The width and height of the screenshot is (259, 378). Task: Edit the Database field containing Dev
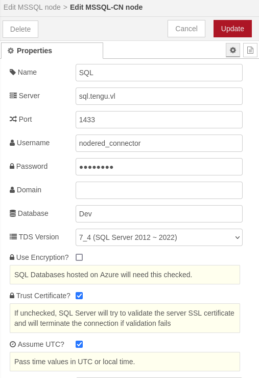tap(159, 214)
